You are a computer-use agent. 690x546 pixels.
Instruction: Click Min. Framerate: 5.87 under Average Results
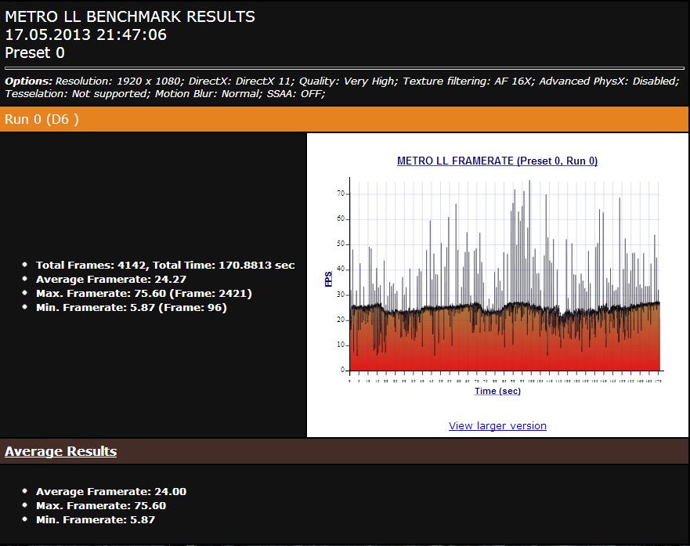click(96, 519)
